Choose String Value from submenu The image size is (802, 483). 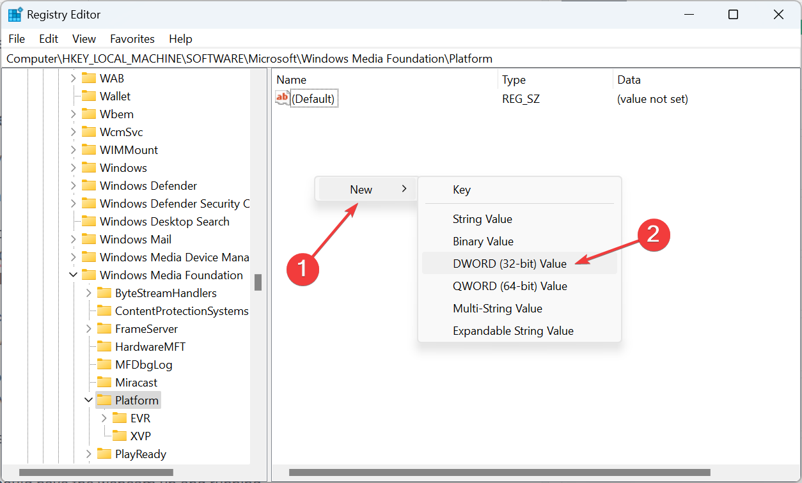pos(519,218)
